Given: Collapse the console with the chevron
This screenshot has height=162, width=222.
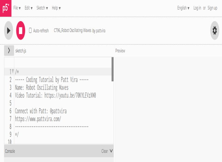Looking at the screenshot, I should pyautogui.click(x=111, y=151).
